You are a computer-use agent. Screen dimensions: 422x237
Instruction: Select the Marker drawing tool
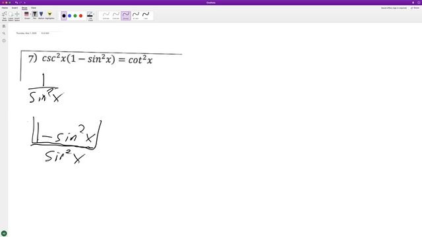click(41, 15)
